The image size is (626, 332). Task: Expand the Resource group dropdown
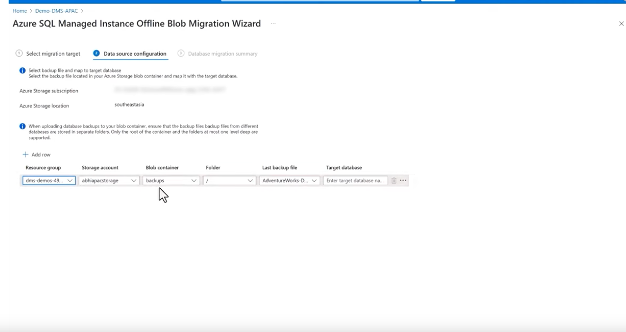pyautogui.click(x=49, y=181)
